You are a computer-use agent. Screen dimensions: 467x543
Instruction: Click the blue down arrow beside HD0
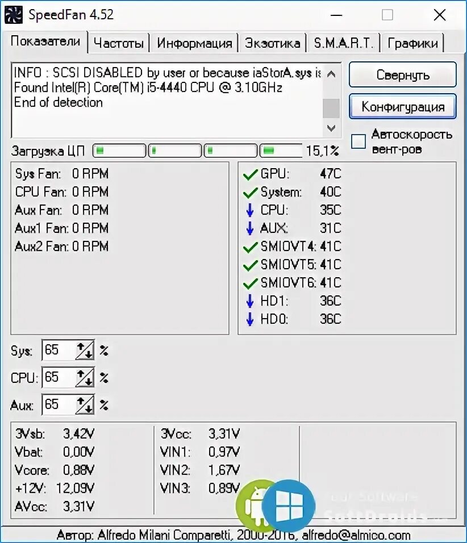(x=250, y=319)
